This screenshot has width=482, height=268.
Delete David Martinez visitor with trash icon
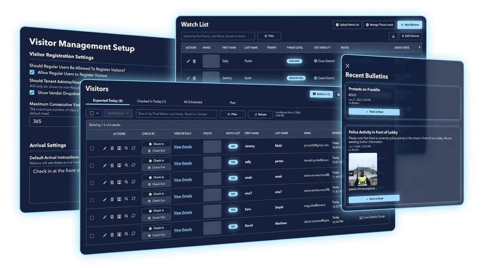[112, 234]
